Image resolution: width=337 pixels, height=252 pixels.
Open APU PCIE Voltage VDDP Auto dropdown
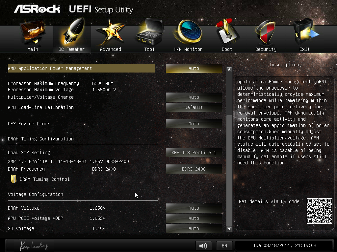[194, 218]
